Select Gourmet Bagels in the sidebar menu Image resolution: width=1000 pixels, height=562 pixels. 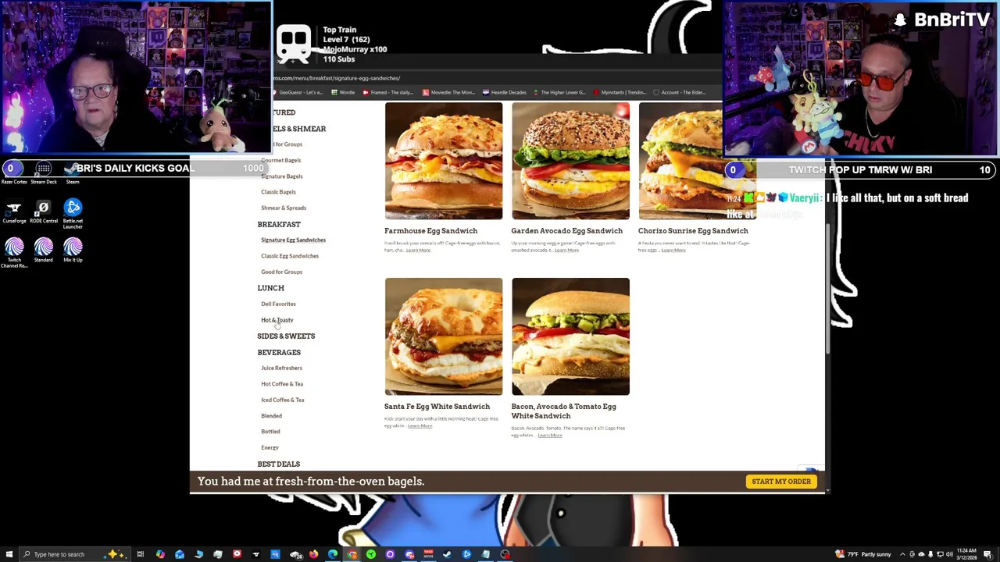coord(280,160)
